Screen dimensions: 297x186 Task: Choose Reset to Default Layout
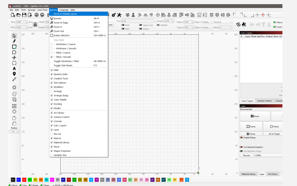(65, 14)
